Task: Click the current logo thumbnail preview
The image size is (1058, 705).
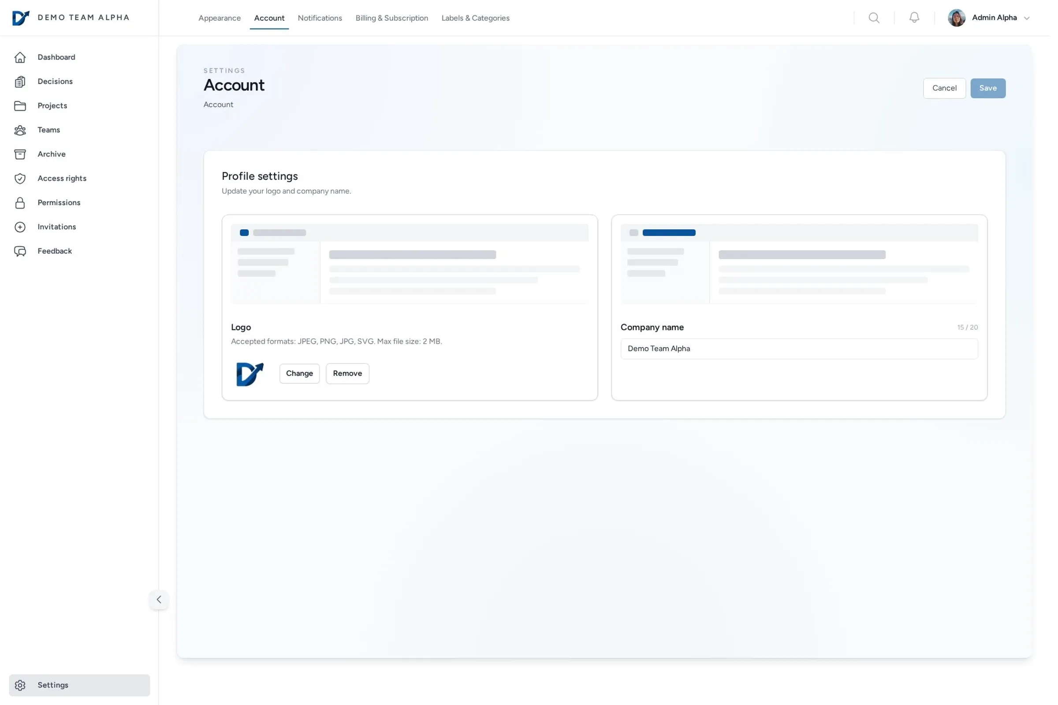Action: 250,374
